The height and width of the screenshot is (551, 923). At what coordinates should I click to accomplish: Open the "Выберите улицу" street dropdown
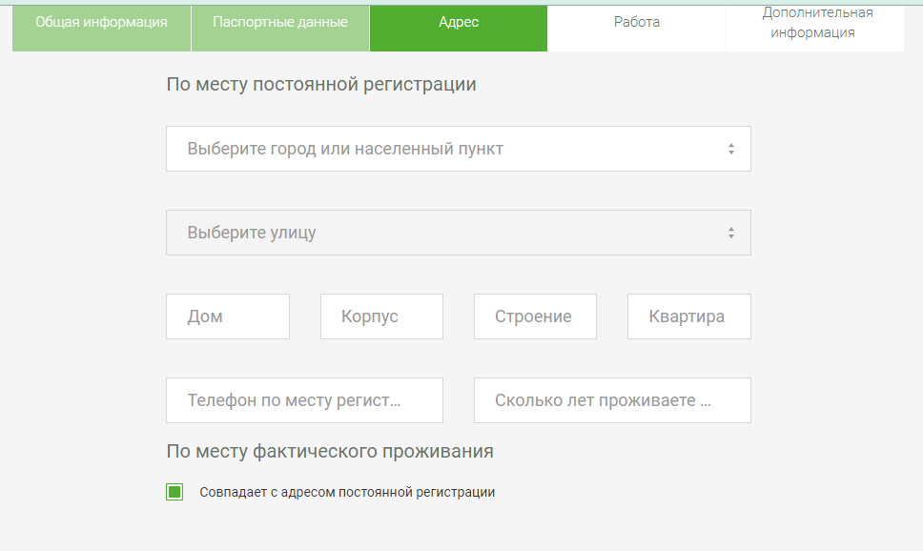point(458,232)
